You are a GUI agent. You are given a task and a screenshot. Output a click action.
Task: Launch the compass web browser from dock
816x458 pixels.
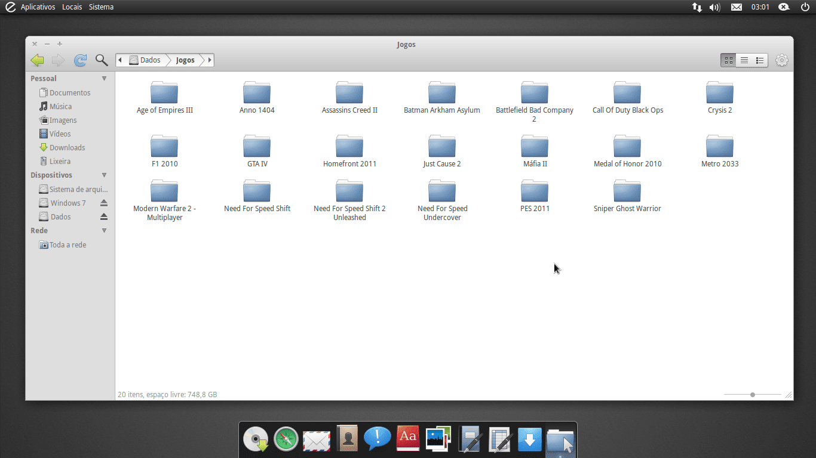(286, 440)
